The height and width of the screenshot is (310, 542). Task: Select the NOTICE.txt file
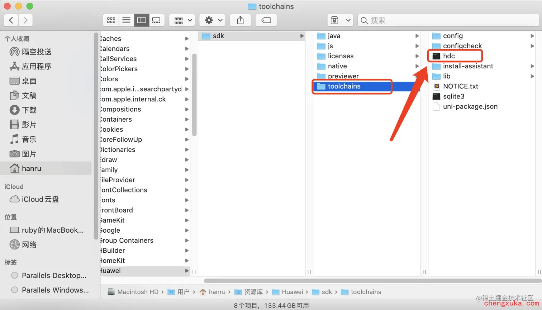[x=482, y=86]
